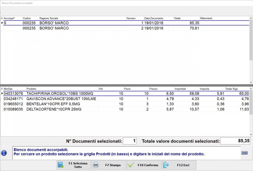The height and width of the screenshot is (171, 253).
Task: Click the row indicator arrow beside TACHIPIRINA
Action: point(2,93)
